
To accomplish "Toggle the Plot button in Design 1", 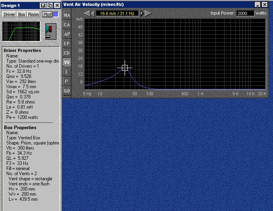I will [x=47, y=15].
